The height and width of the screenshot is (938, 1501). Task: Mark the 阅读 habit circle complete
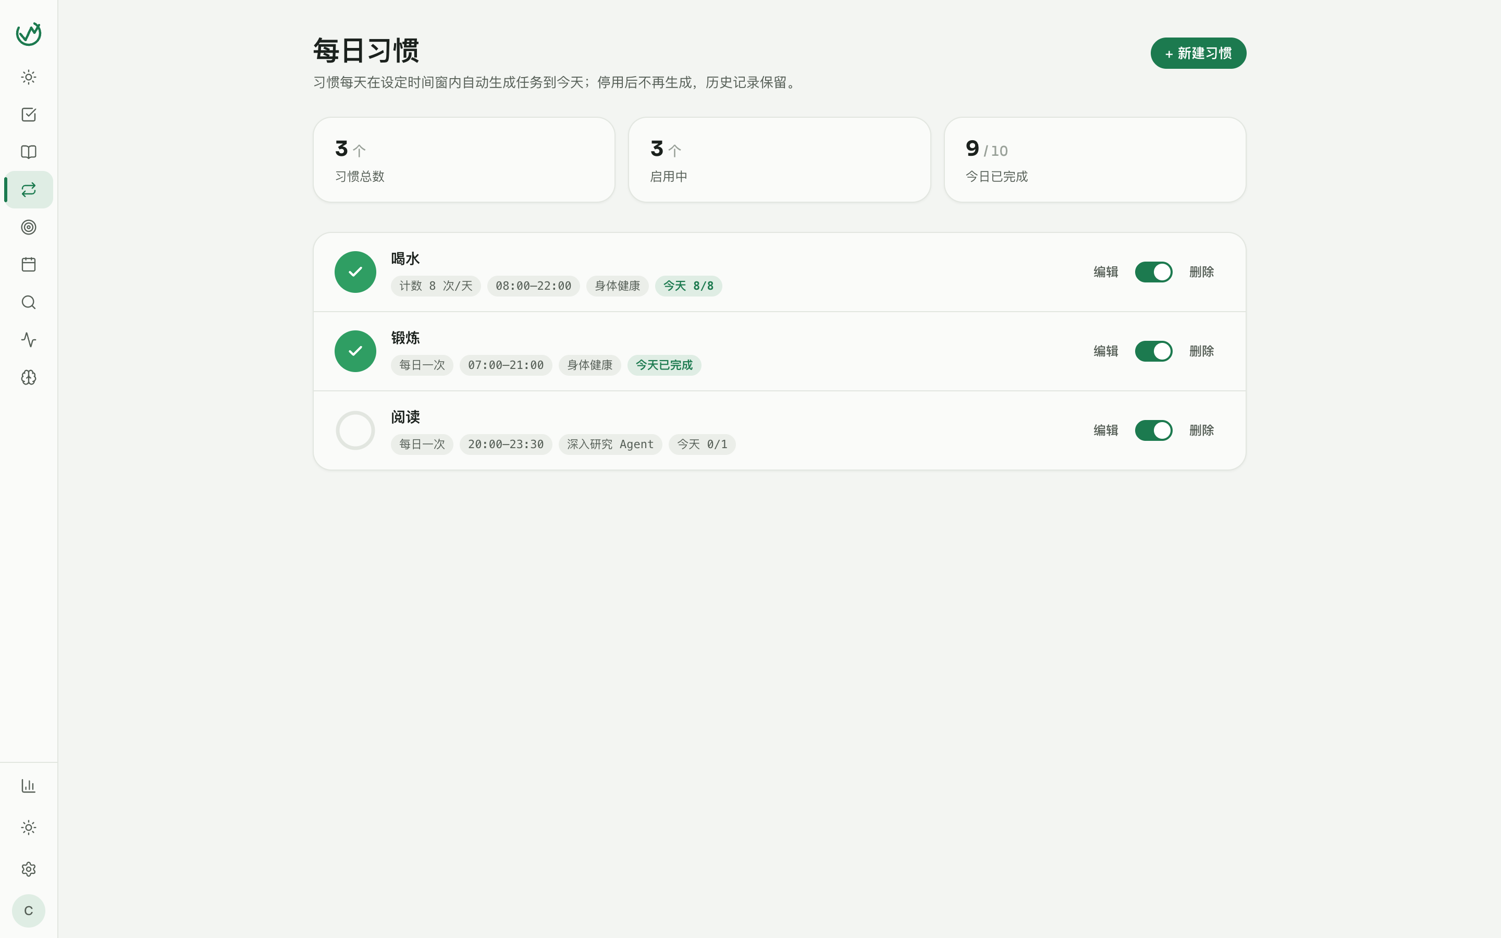355,430
